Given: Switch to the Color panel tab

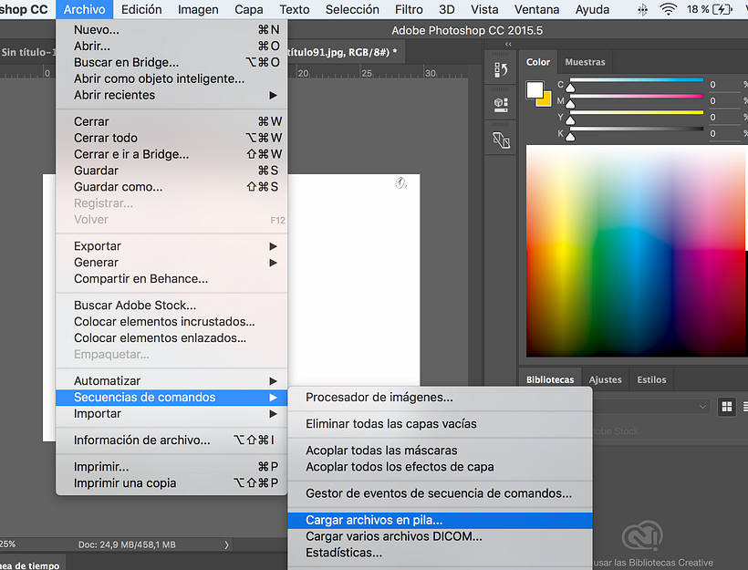Looking at the screenshot, I should (538, 62).
